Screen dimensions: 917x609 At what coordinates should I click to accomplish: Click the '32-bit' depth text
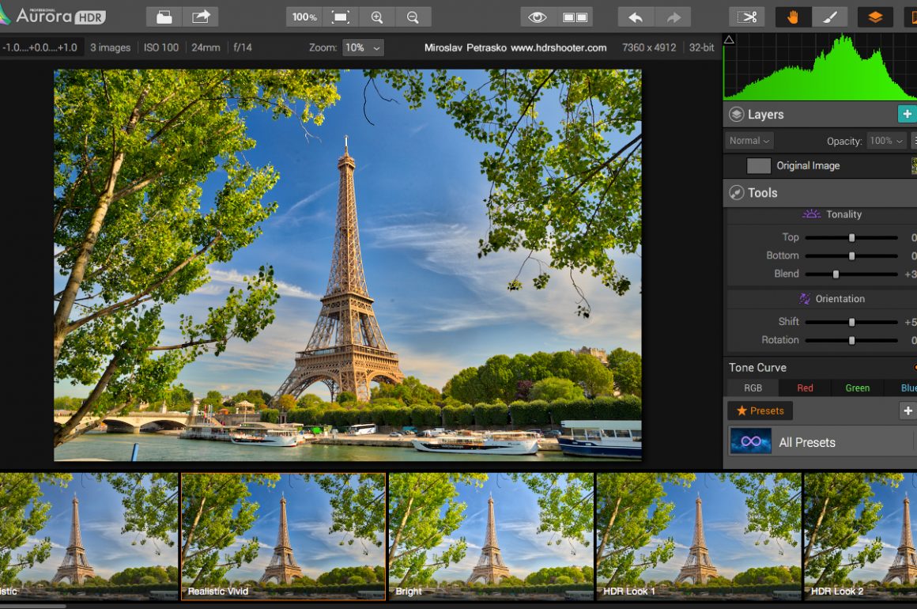coord(702,47)
